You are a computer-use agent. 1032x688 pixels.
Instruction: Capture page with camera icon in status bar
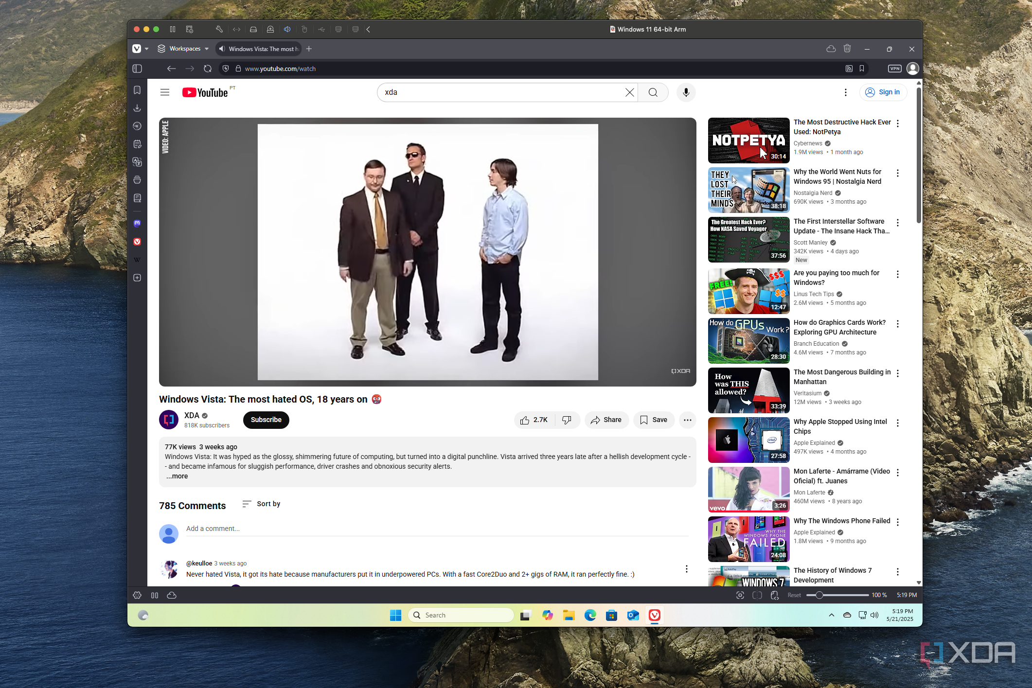740,595
